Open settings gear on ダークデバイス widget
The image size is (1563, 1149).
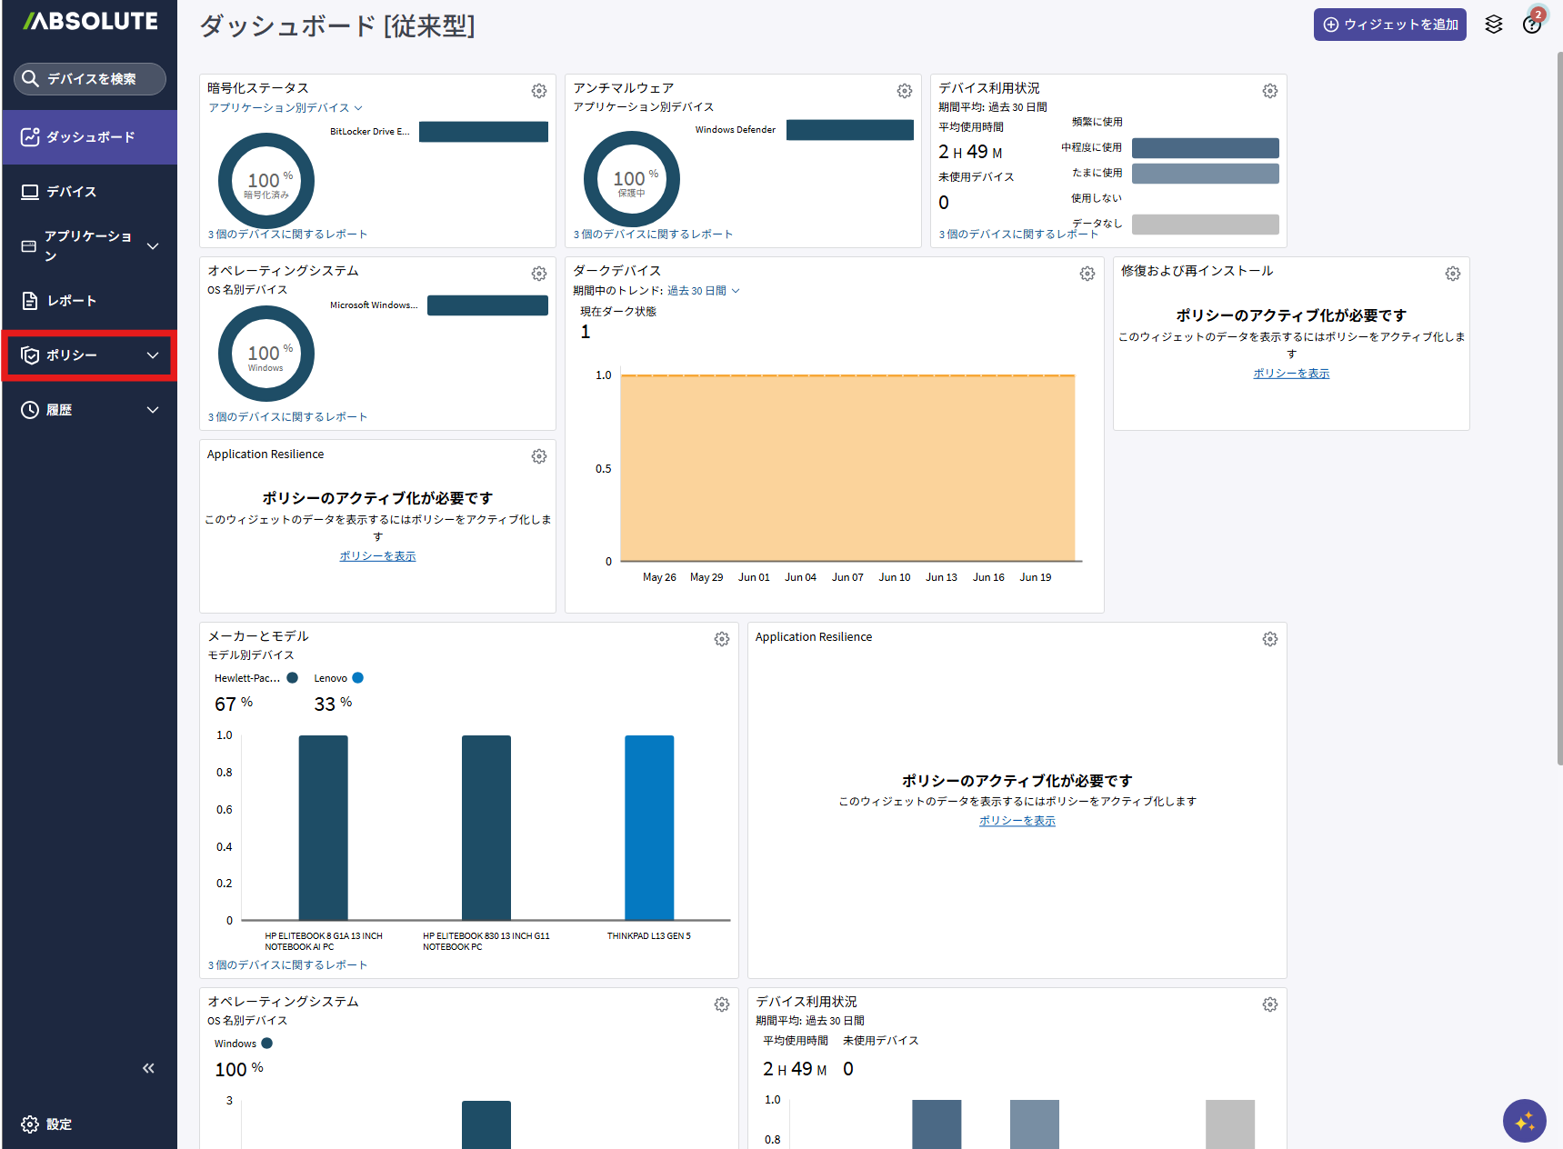(x=1087, y=274)
